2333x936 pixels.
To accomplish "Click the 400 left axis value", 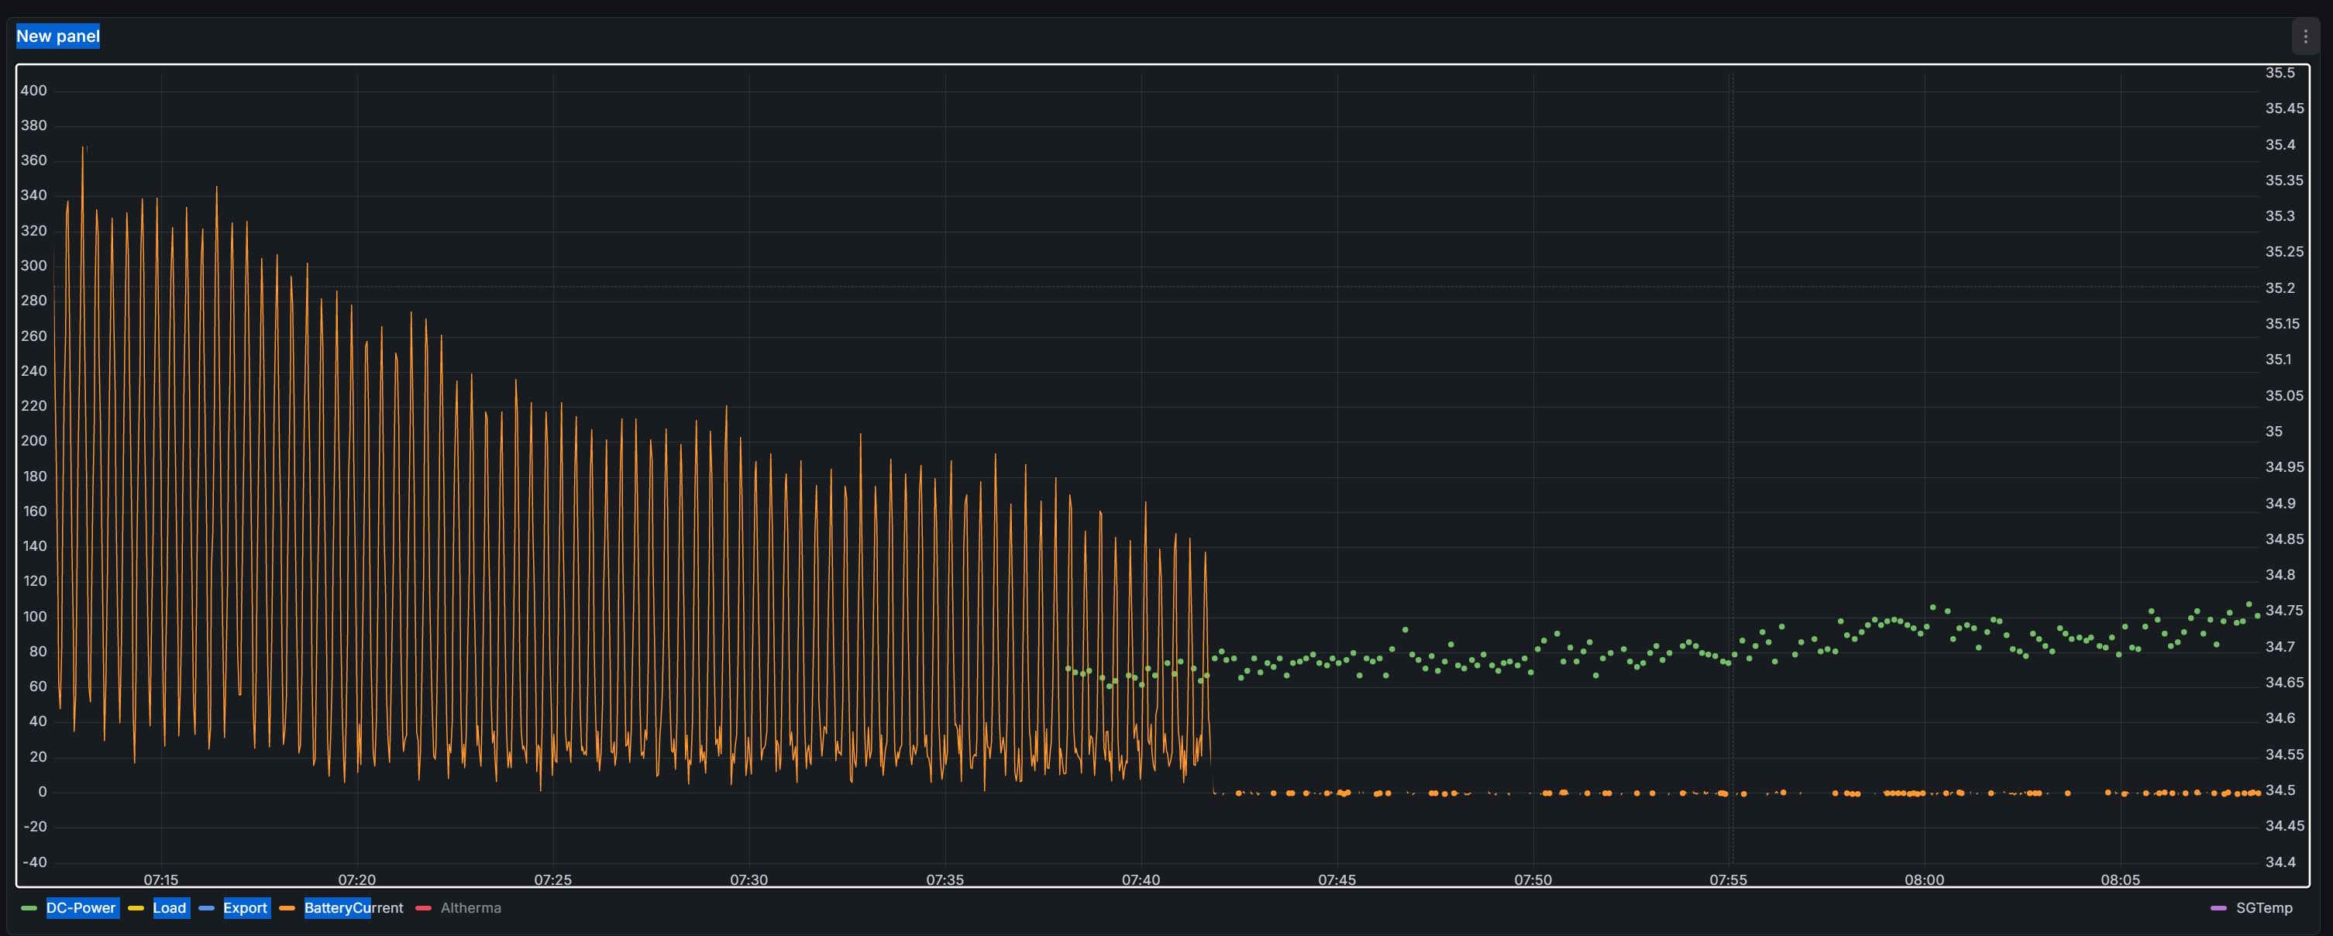I will [33, 91].
